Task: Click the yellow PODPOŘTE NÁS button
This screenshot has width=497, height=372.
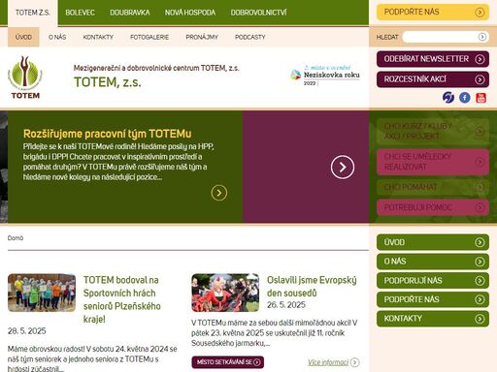Action: click(433, 13)
